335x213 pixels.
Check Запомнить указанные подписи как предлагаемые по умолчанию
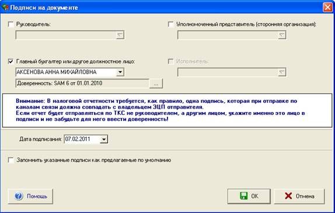11,160
